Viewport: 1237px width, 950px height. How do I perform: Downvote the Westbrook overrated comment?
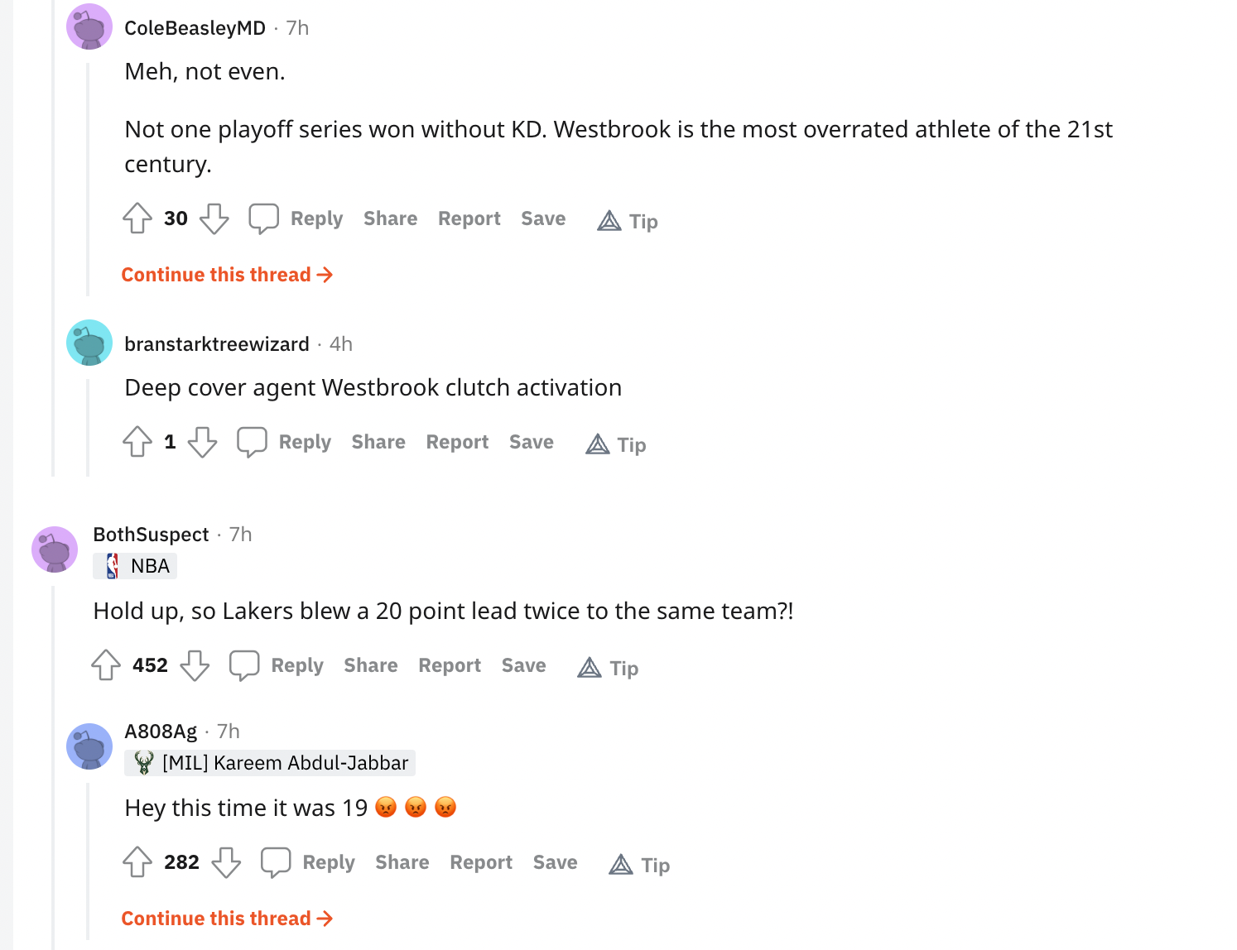pyautogui.click(x=214, y=218)
